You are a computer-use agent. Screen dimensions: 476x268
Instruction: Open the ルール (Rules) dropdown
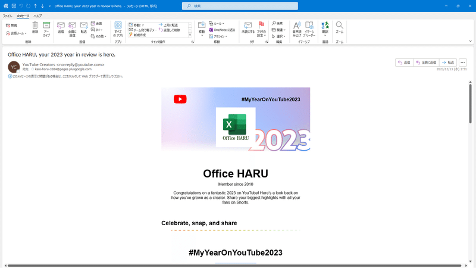[217, 23]
